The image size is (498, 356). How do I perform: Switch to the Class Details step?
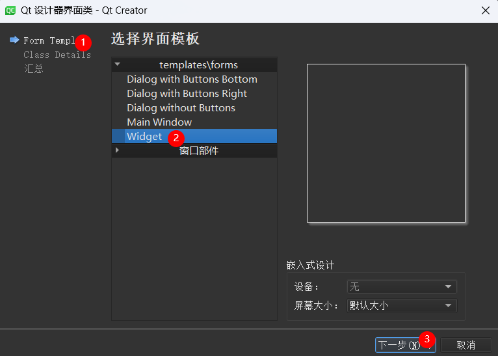[x=57, y=55]
